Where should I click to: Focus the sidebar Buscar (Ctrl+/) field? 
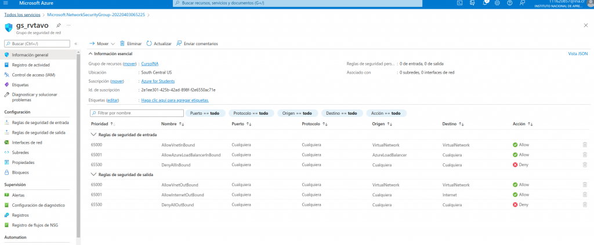37,44
